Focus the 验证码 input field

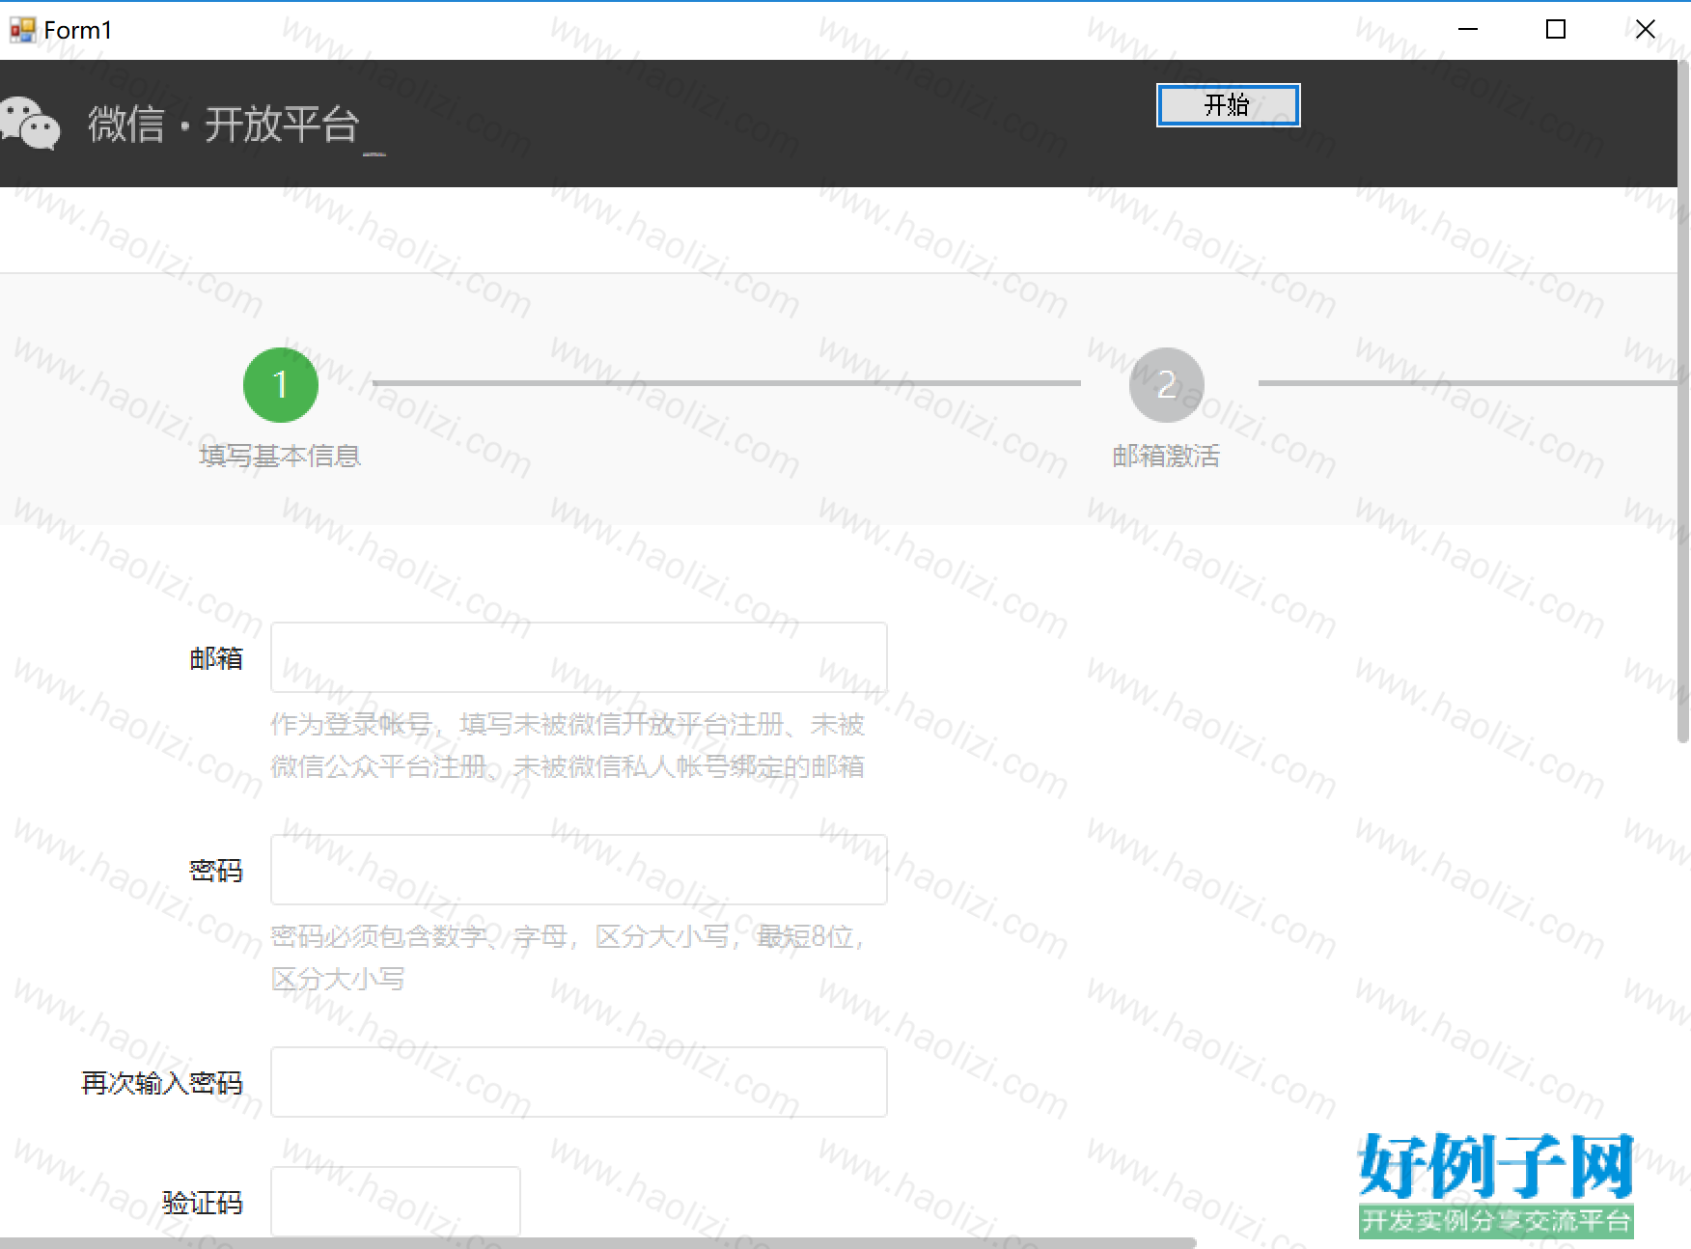pos(396,1202)
